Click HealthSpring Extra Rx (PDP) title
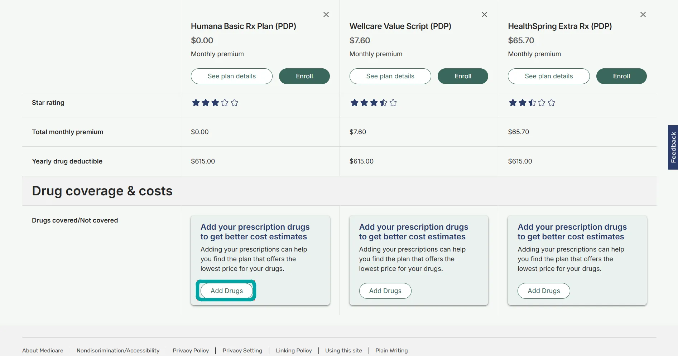 pos(560,26)
